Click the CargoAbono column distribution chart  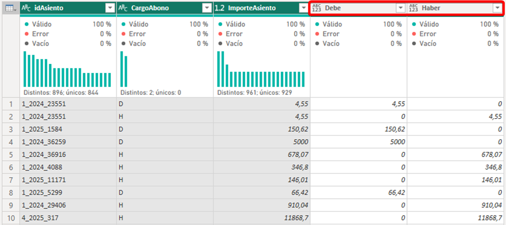coord(124,70)
